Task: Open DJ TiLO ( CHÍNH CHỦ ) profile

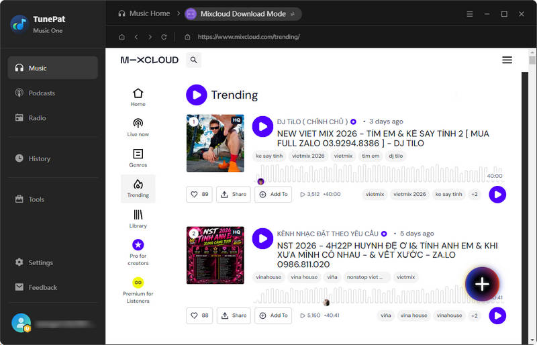Action: click(312, 121)
